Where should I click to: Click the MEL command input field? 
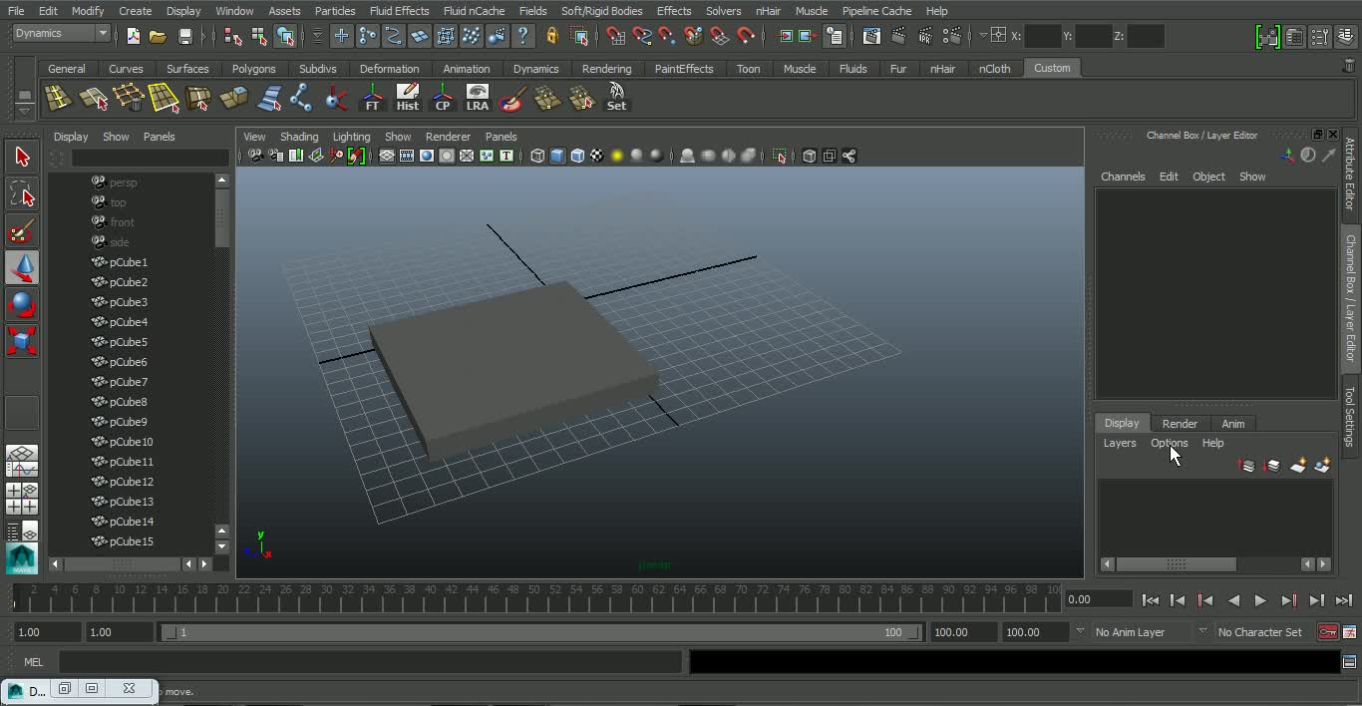tap(370, 662)
